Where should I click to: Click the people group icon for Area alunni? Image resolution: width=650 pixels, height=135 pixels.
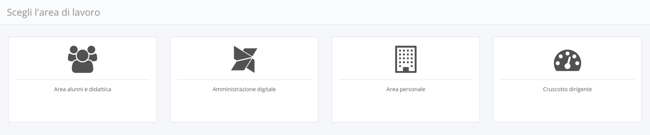click(82, 59)
